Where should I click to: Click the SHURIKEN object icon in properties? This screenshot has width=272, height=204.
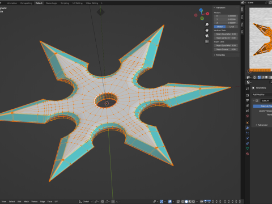pos(253,88)
